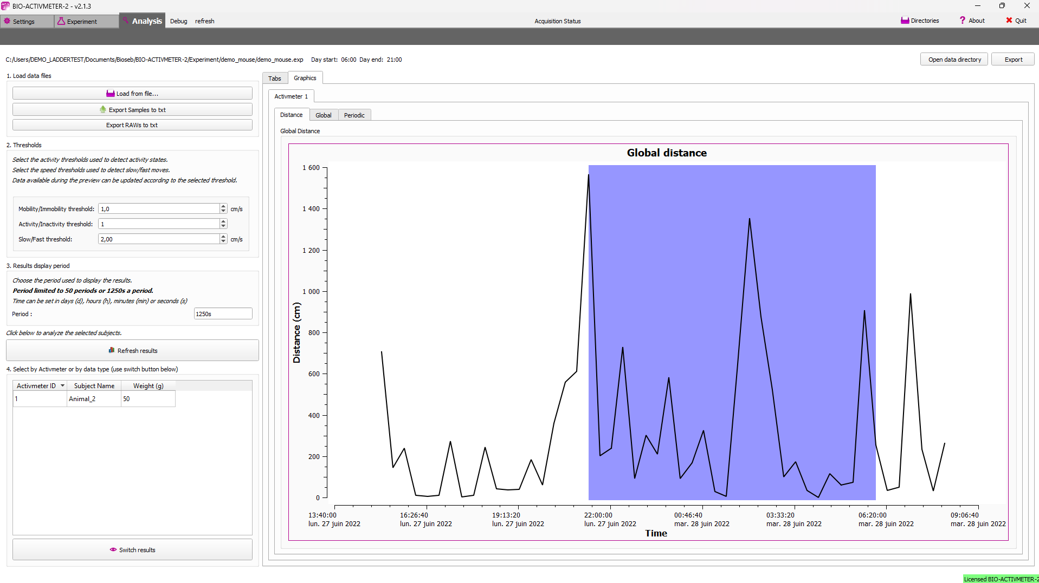Click Switch results eye button

point(132,550)
